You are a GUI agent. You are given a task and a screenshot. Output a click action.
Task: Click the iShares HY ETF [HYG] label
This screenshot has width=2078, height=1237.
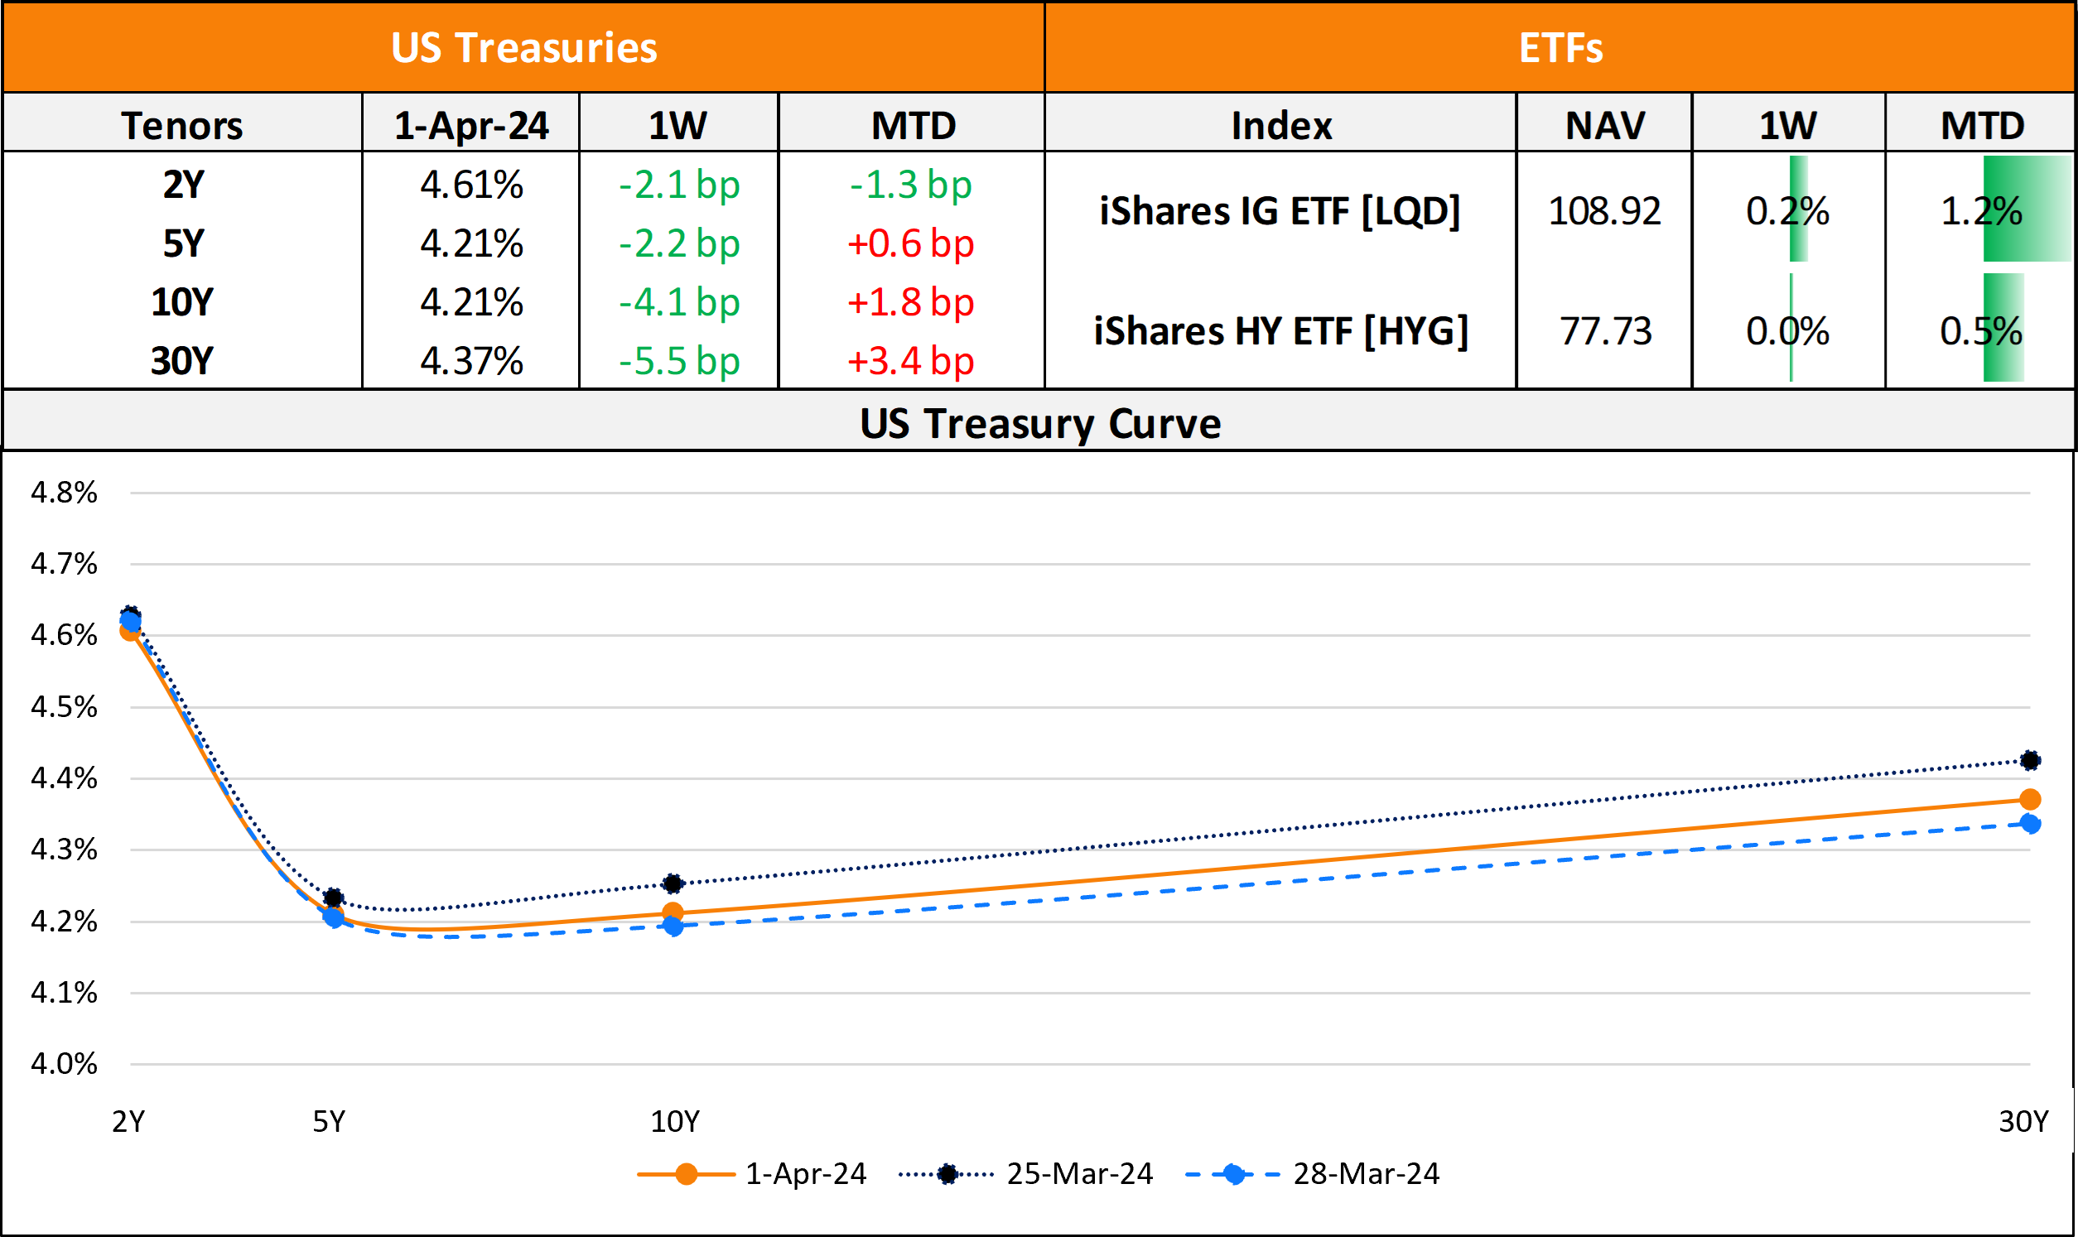pos(1280,331)
